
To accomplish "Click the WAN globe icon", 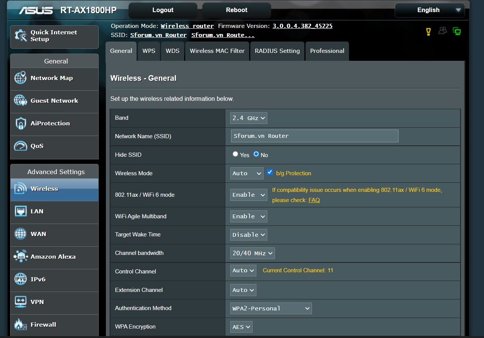I will [20, 234].
